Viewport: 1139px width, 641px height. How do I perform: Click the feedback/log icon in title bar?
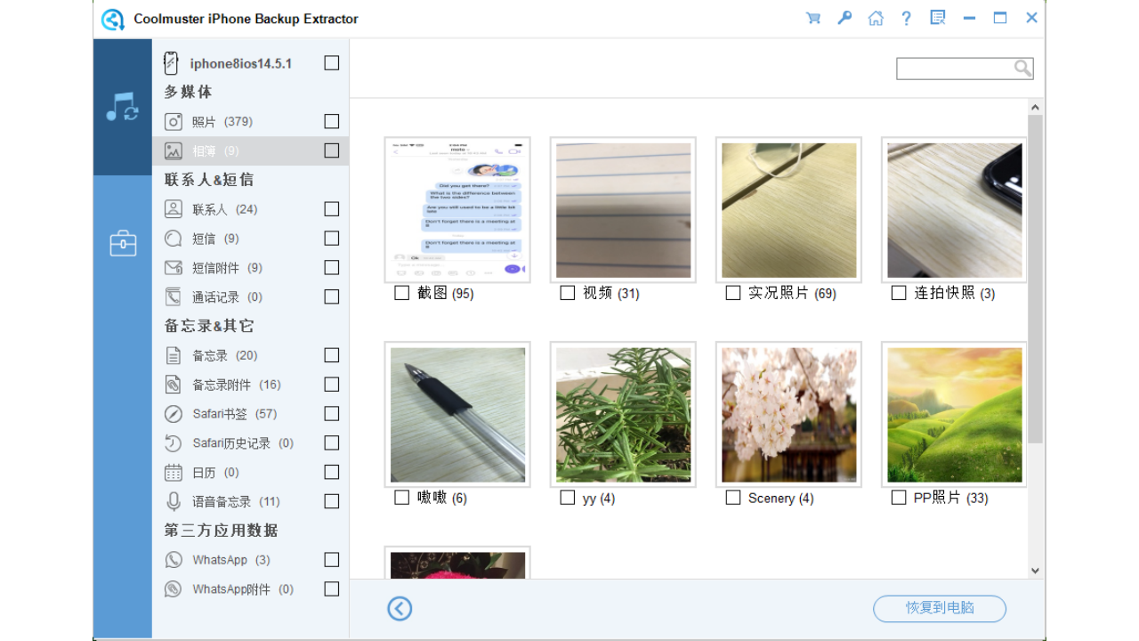(x=937, y=17)
